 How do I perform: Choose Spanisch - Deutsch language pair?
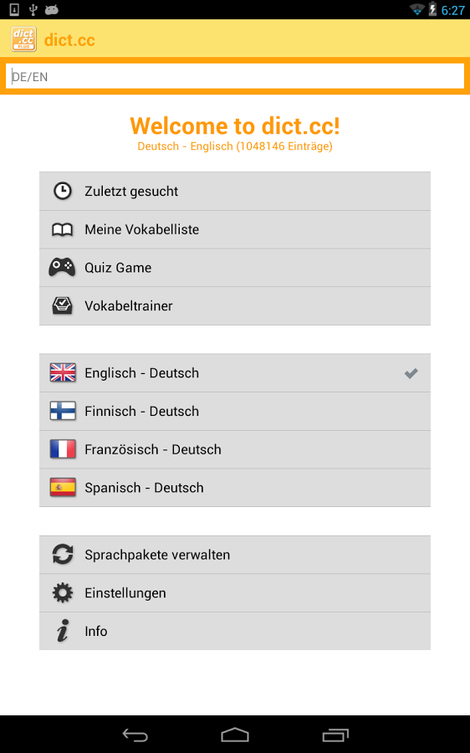pos(235,488)
